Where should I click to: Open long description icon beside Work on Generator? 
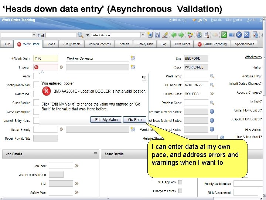click(x=133, y=58)
